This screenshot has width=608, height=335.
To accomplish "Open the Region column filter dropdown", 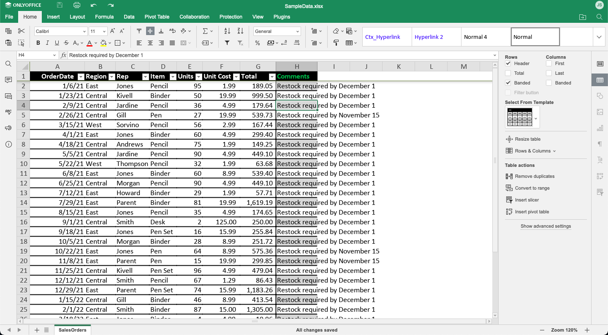I will pos(111,76).
